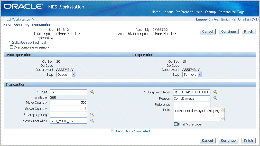The width and height of the screenshot is (260, 146).
Task: Click the Available quantity 560
Action: point(53,97)
